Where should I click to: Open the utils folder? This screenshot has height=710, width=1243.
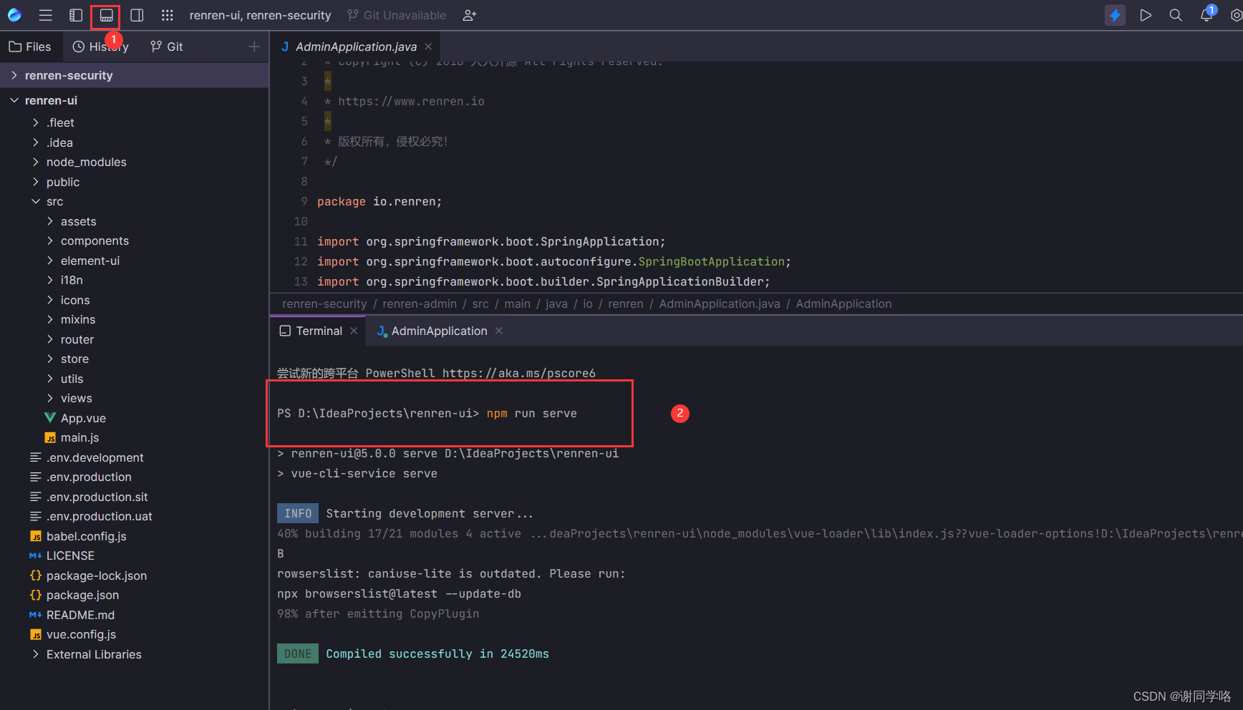(72, 379)
